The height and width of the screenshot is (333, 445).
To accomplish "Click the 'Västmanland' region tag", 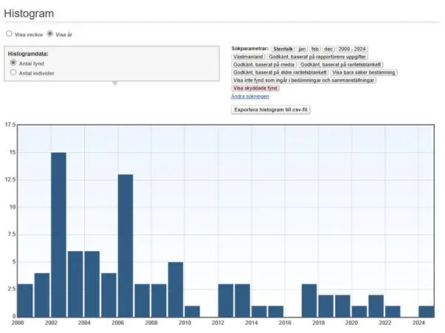I will pos(248,56).
